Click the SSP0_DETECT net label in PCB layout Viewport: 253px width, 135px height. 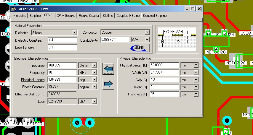(28, 124)
